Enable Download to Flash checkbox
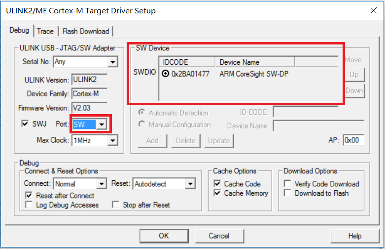 [287, 193]
